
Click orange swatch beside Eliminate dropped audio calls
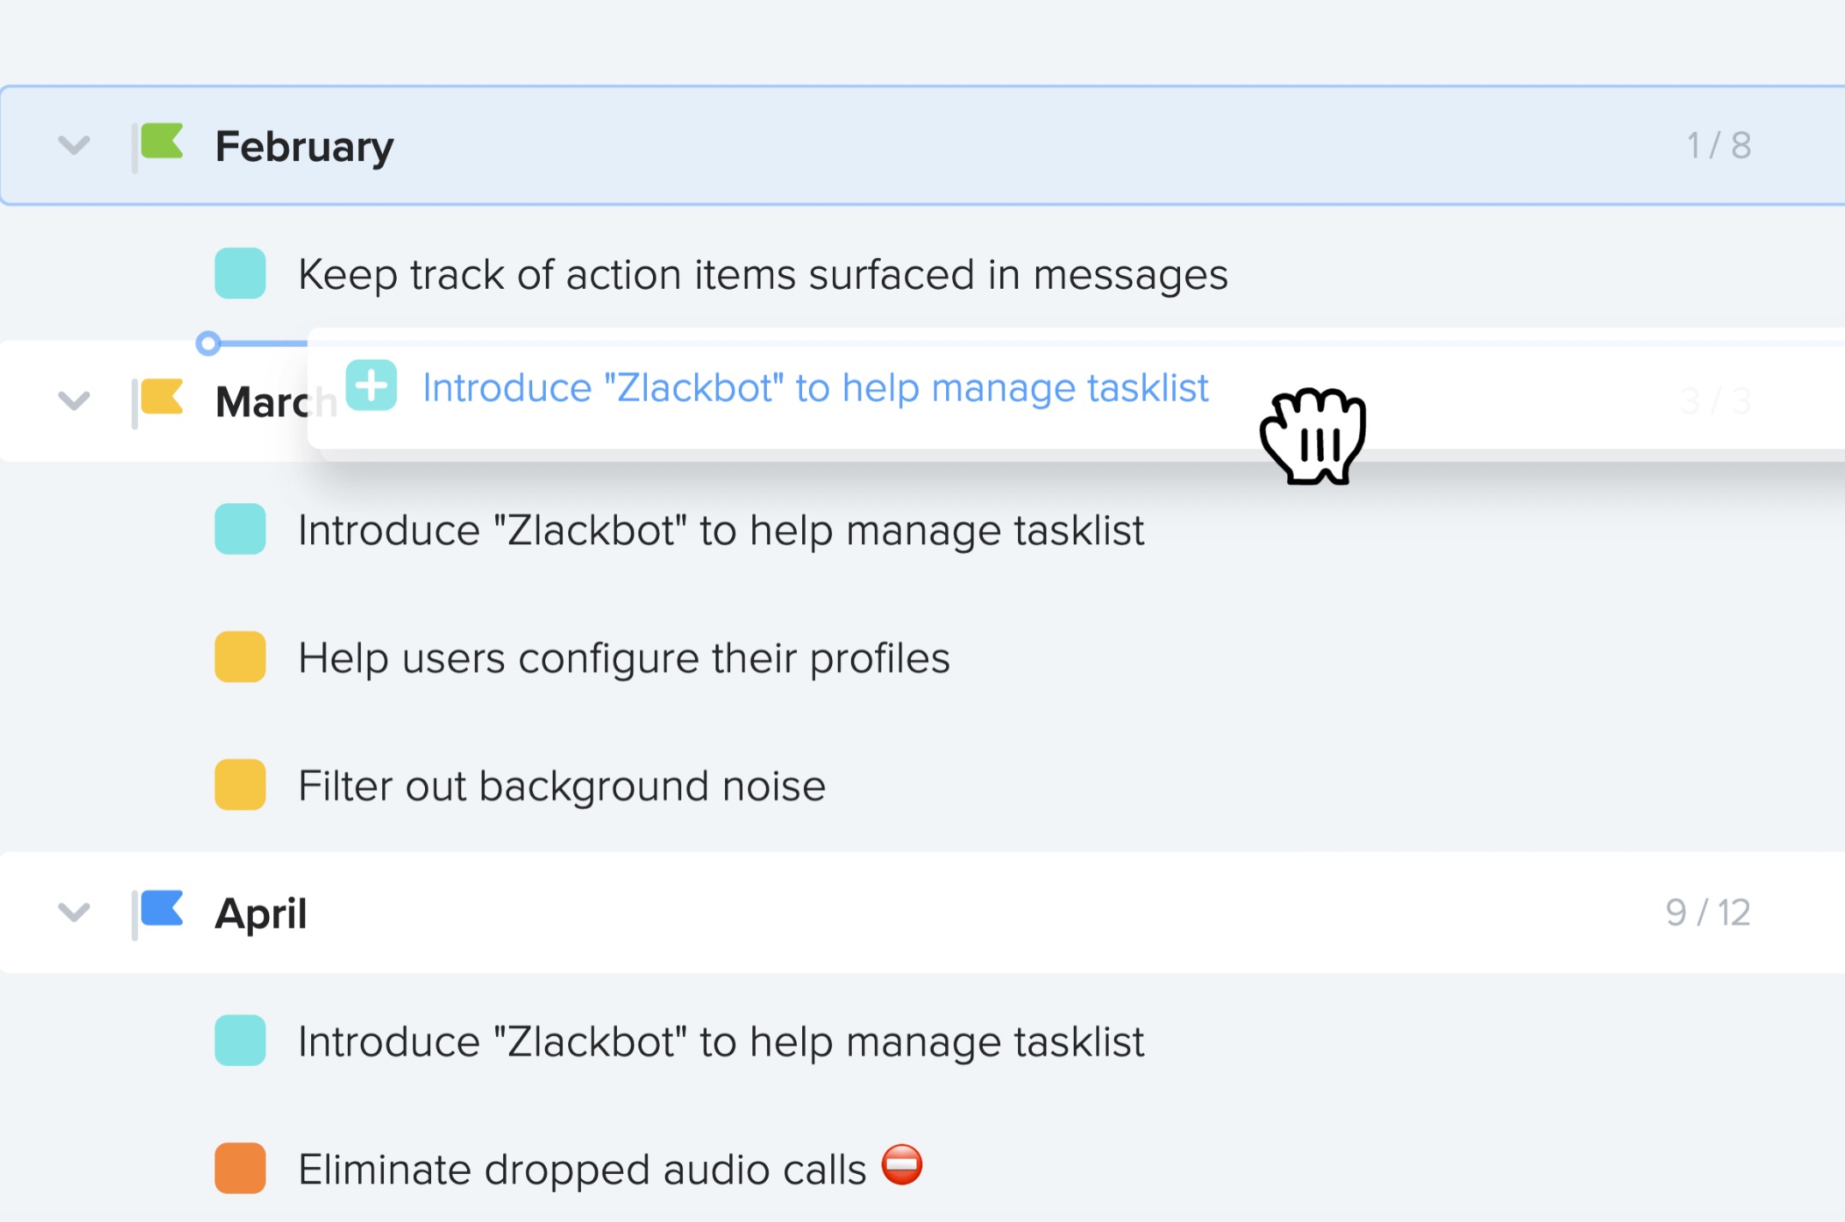(x=240, y=1168)
